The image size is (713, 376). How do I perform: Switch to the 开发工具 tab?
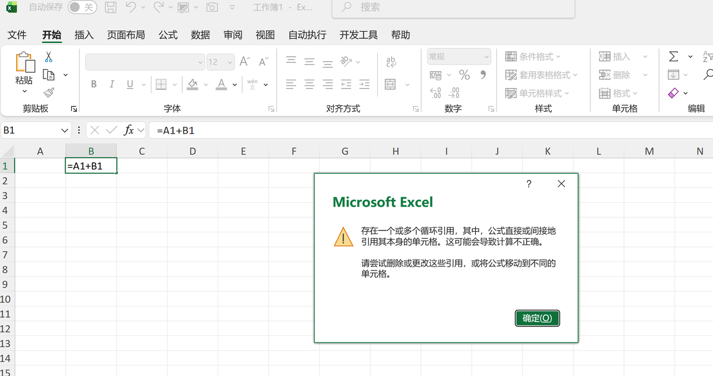click(359, 35)
